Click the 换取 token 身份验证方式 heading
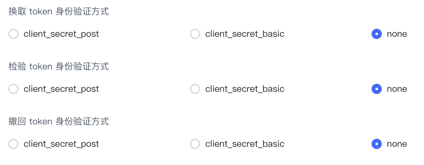This screenshot has width=424, height=165. pos(59,12)
